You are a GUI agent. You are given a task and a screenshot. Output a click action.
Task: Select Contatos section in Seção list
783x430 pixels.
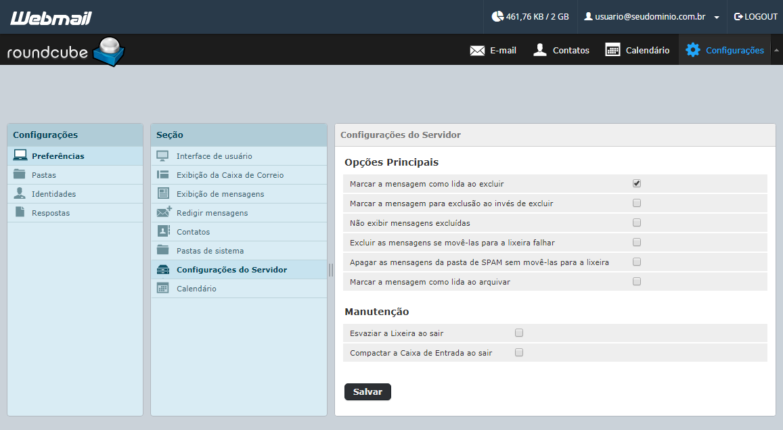coord(239,231)
